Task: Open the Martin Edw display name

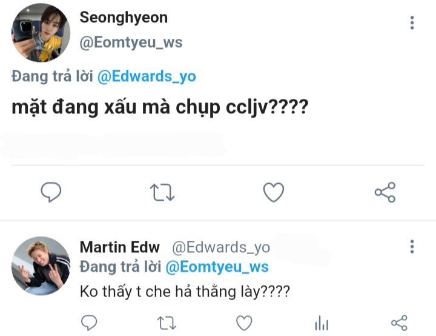Action: [120, 247]
